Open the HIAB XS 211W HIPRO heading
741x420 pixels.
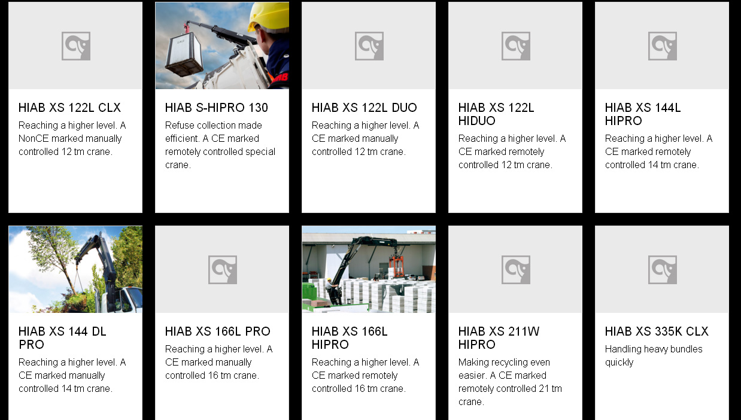pos(499,338)
